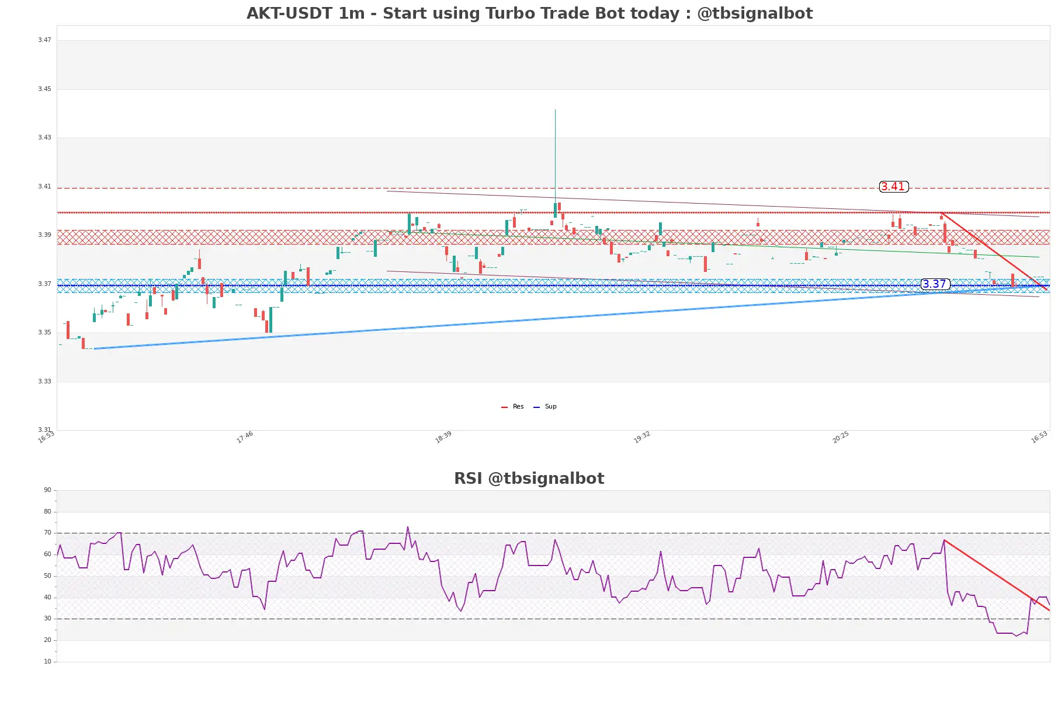The width and height of the screenshot is (1058, 705).
Task: Click the Res legend entry
Action: tap(513, 407)
